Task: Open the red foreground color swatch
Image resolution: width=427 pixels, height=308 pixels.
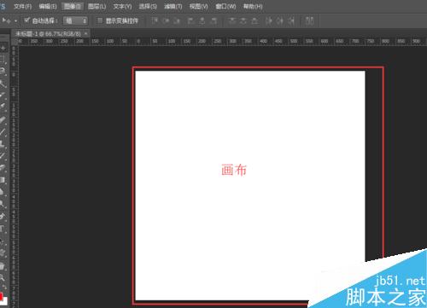Action: point(1,295)
